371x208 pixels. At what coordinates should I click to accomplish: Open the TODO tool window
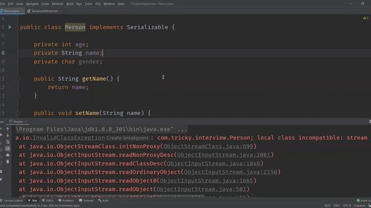coord(48,200)
